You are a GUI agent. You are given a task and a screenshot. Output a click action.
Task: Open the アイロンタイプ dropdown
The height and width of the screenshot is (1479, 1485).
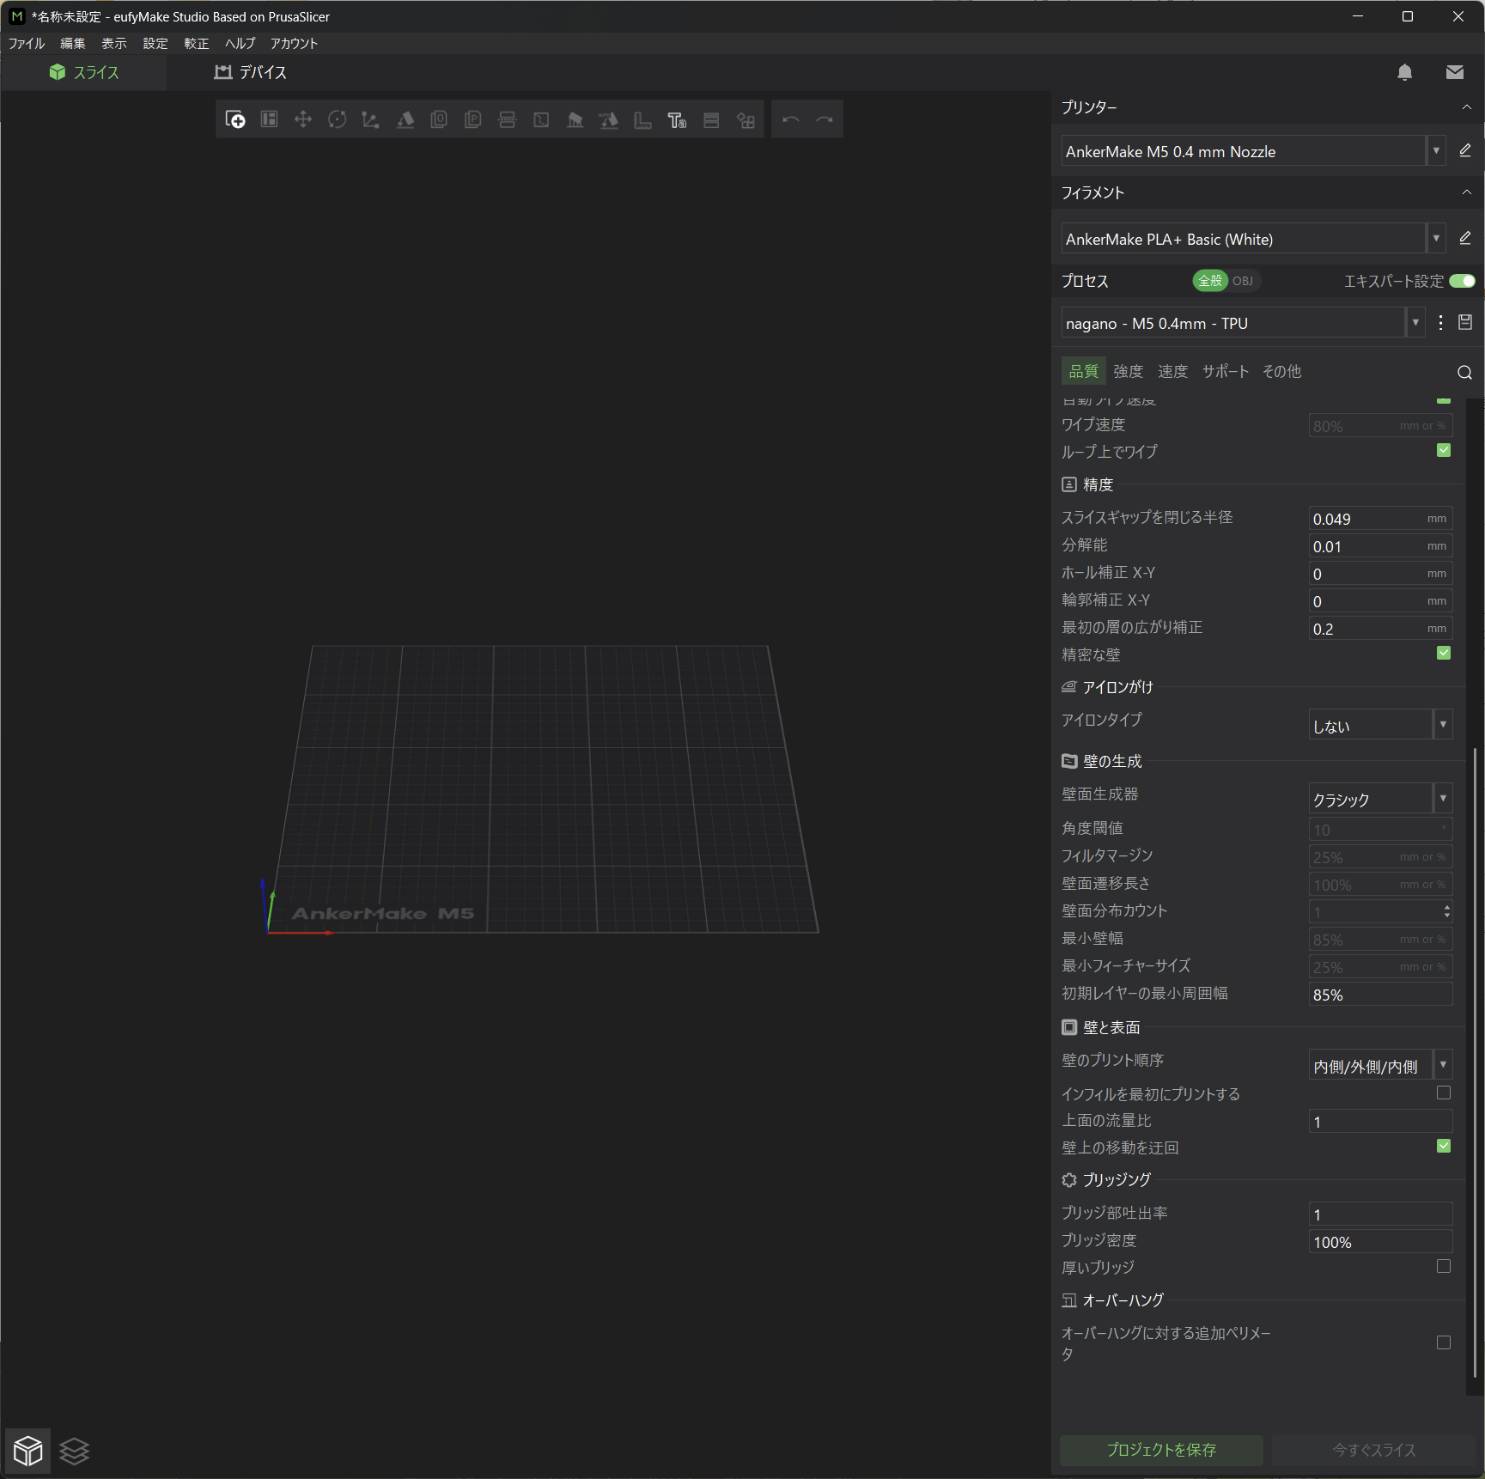pos(1379,725)
